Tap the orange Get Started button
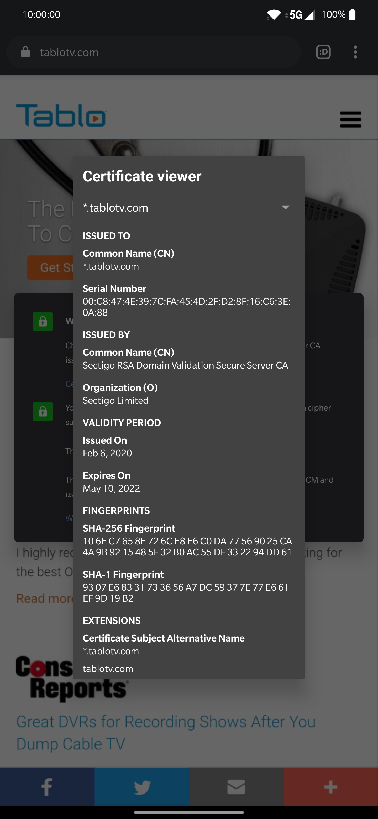 click(50, 268)
